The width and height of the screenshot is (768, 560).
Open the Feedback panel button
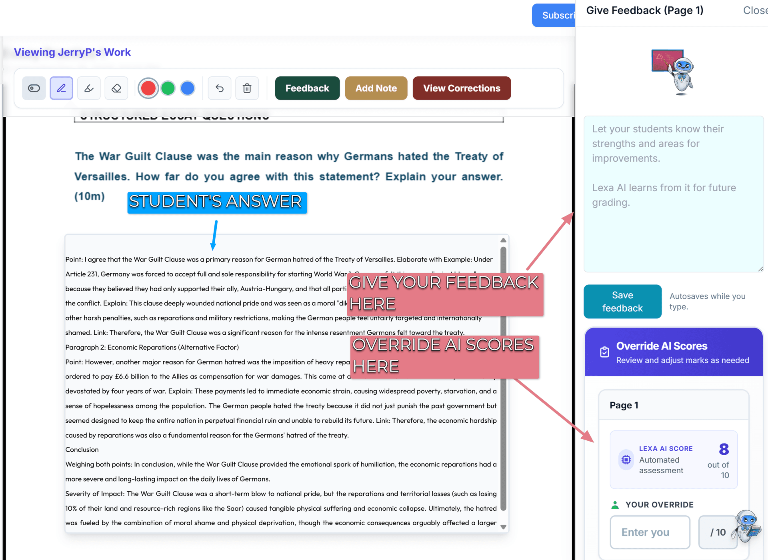click(x=307, y=88)
